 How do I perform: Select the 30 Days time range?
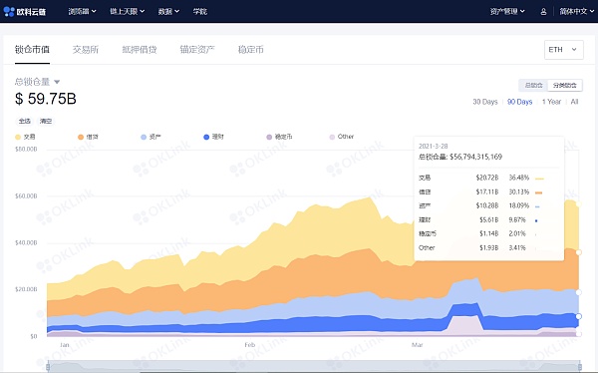(485, 102)
